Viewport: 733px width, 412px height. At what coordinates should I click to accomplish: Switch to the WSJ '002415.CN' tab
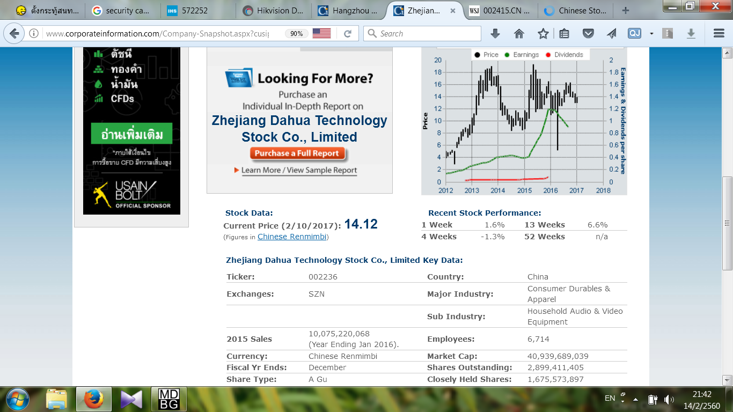click(x=500, y=10)
